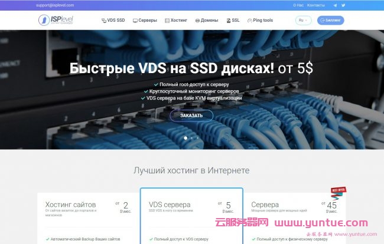Image resolution: width=384 pixels, height=244 pixels.
Task: Click the ISPlevel logo
Action: coord(57,20)
